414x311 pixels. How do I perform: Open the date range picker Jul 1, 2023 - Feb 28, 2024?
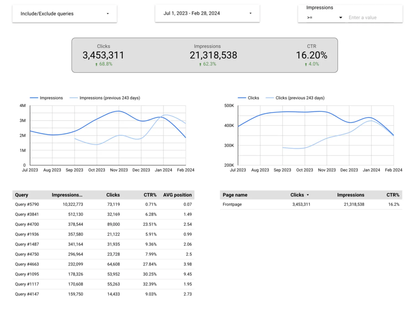click(207, 13)
